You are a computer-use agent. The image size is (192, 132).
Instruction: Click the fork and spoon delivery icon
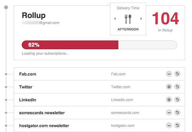[x=128, y=19]
